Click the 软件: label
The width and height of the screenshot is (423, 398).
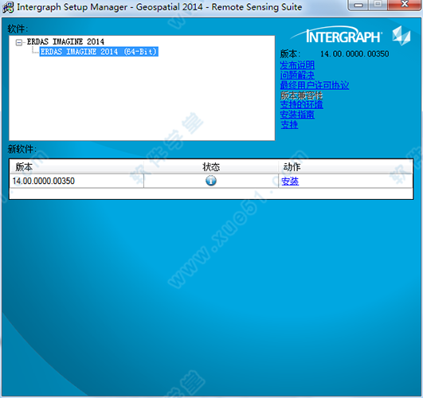[x=18, y=29]
